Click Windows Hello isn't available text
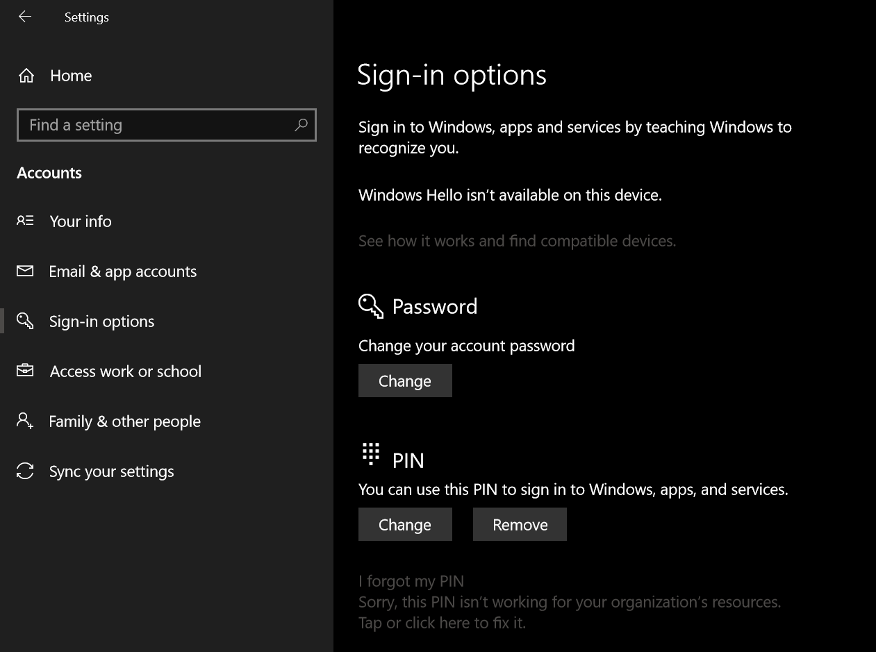Viewport: 876px width, 652px height. click(510, 195)
